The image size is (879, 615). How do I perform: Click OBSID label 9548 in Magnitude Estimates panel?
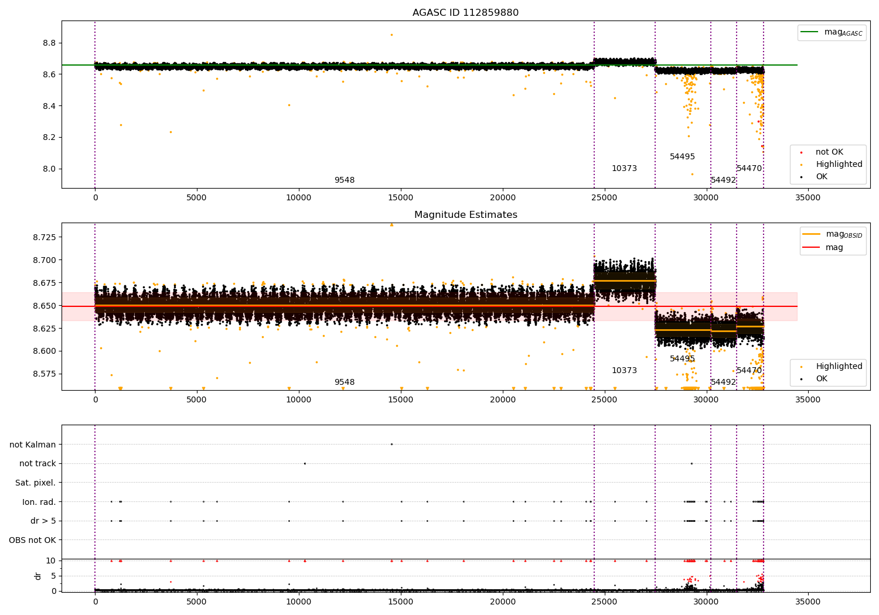click(345, 382)
